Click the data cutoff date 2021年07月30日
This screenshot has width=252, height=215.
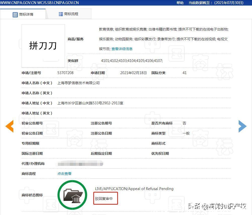point(229,3)
